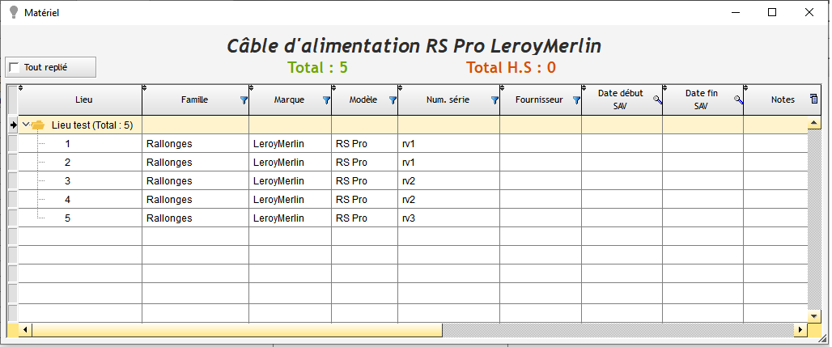This screenshot has width=832, height=347.
Task: Click the magnifier in Date début SAV header
Action: pos(657,99)
